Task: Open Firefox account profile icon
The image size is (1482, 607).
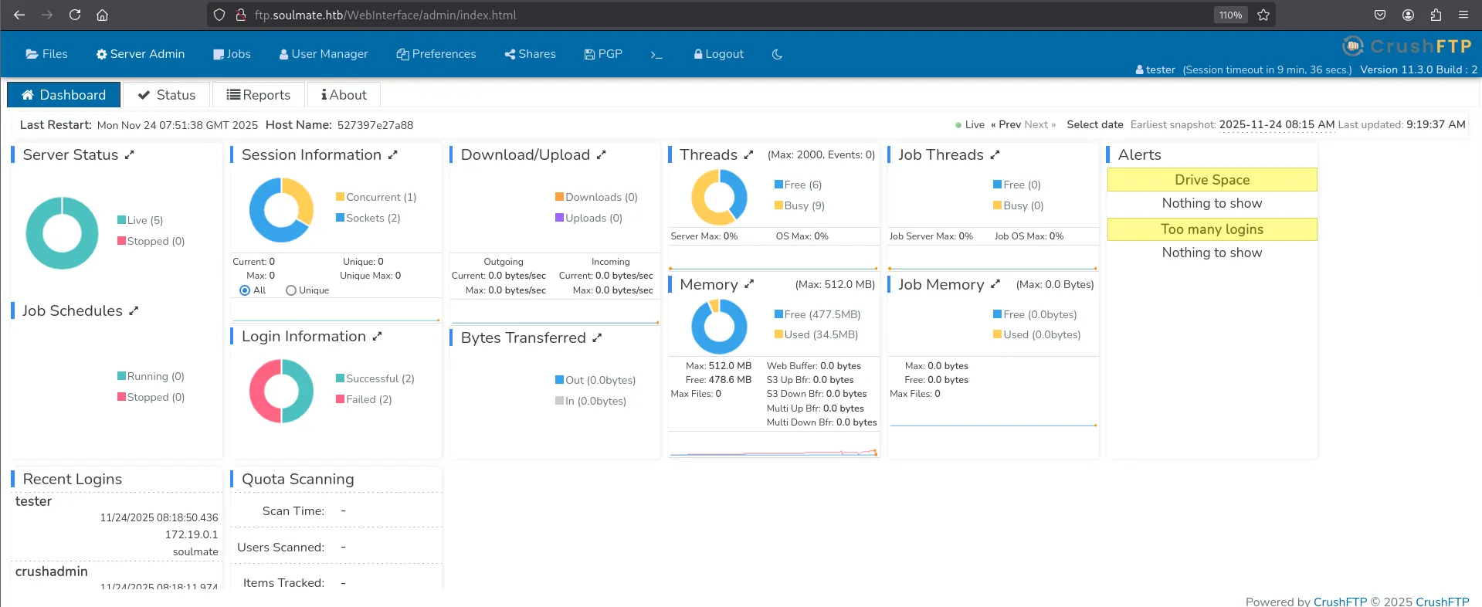Action: (x=1408, y=15)
